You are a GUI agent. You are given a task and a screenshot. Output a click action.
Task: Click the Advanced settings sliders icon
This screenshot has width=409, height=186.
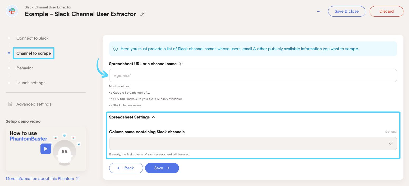(10, 104)
